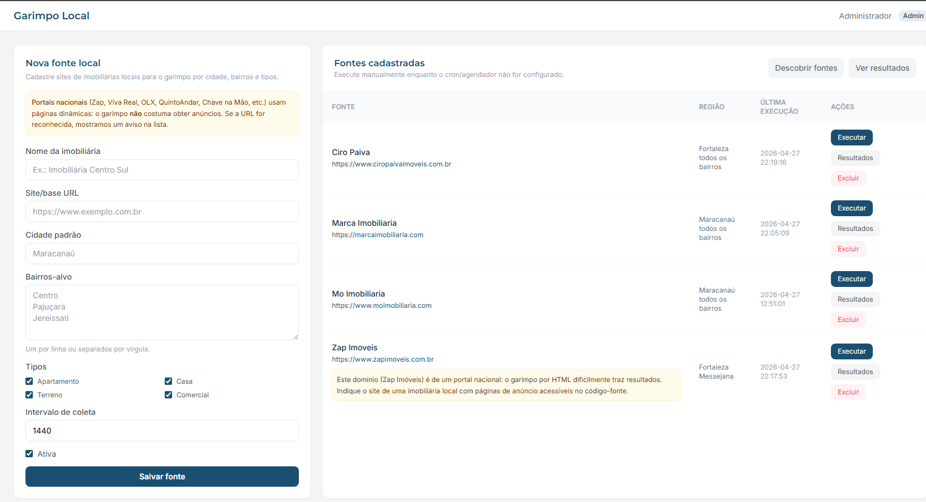
Task: Open Descobrir fontes
Action: [x=806, y=68]
